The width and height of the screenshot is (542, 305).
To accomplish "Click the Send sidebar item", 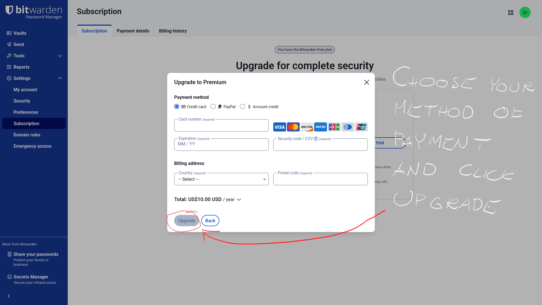I will coord(19,44).
